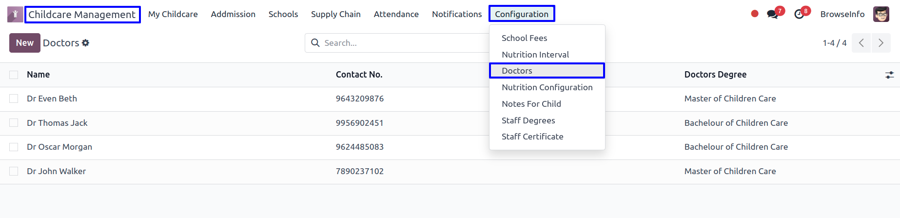This screenshot has width=900, height=218.
Task: Open the BrowseInfo user avatar menu
Action: click(x=881, y=14)
